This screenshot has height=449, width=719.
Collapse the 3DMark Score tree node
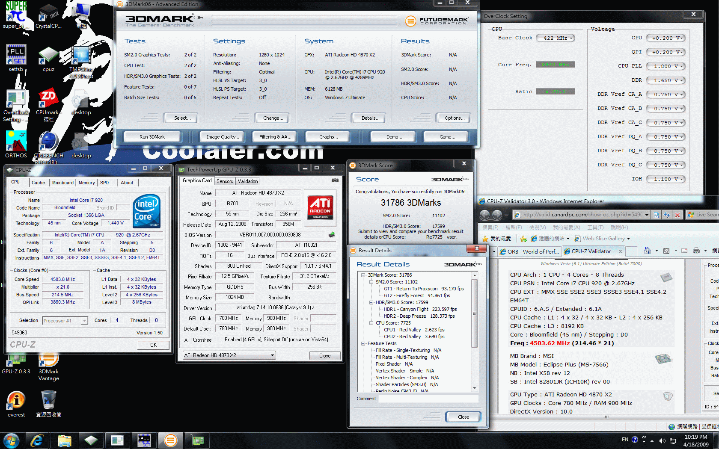[363, 275]
